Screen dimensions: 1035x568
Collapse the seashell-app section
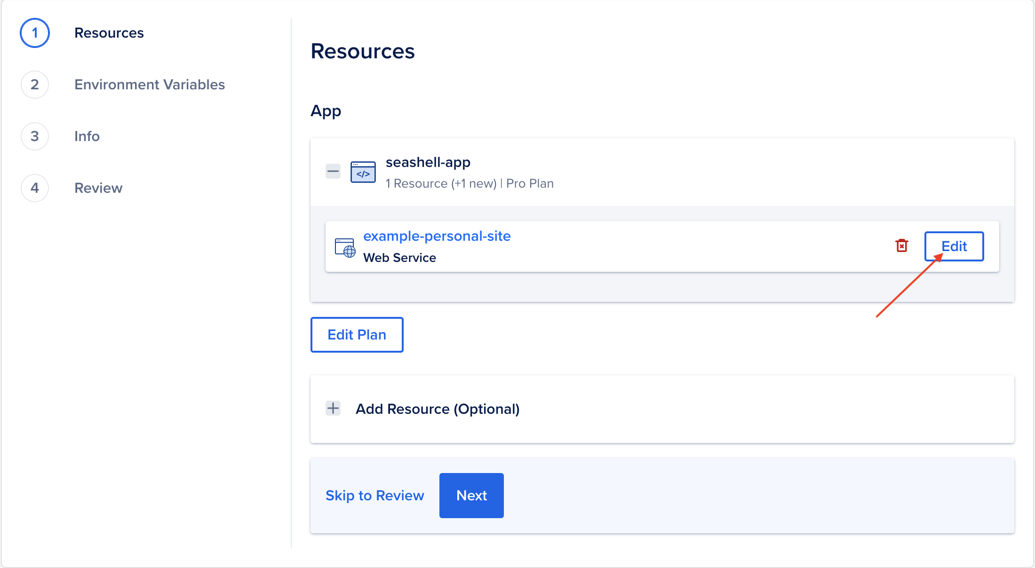[333, 171]
